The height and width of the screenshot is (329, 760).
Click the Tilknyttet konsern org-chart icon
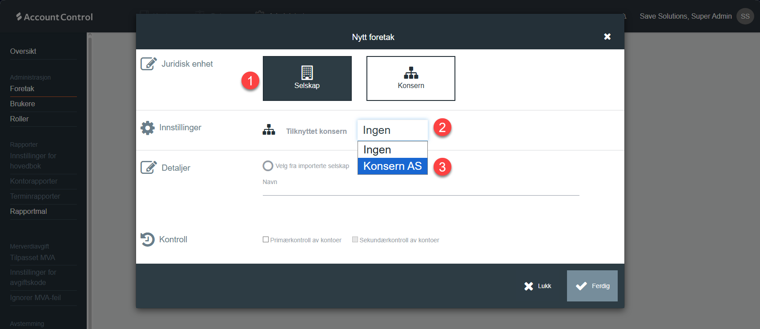click(x=269, y=130)
